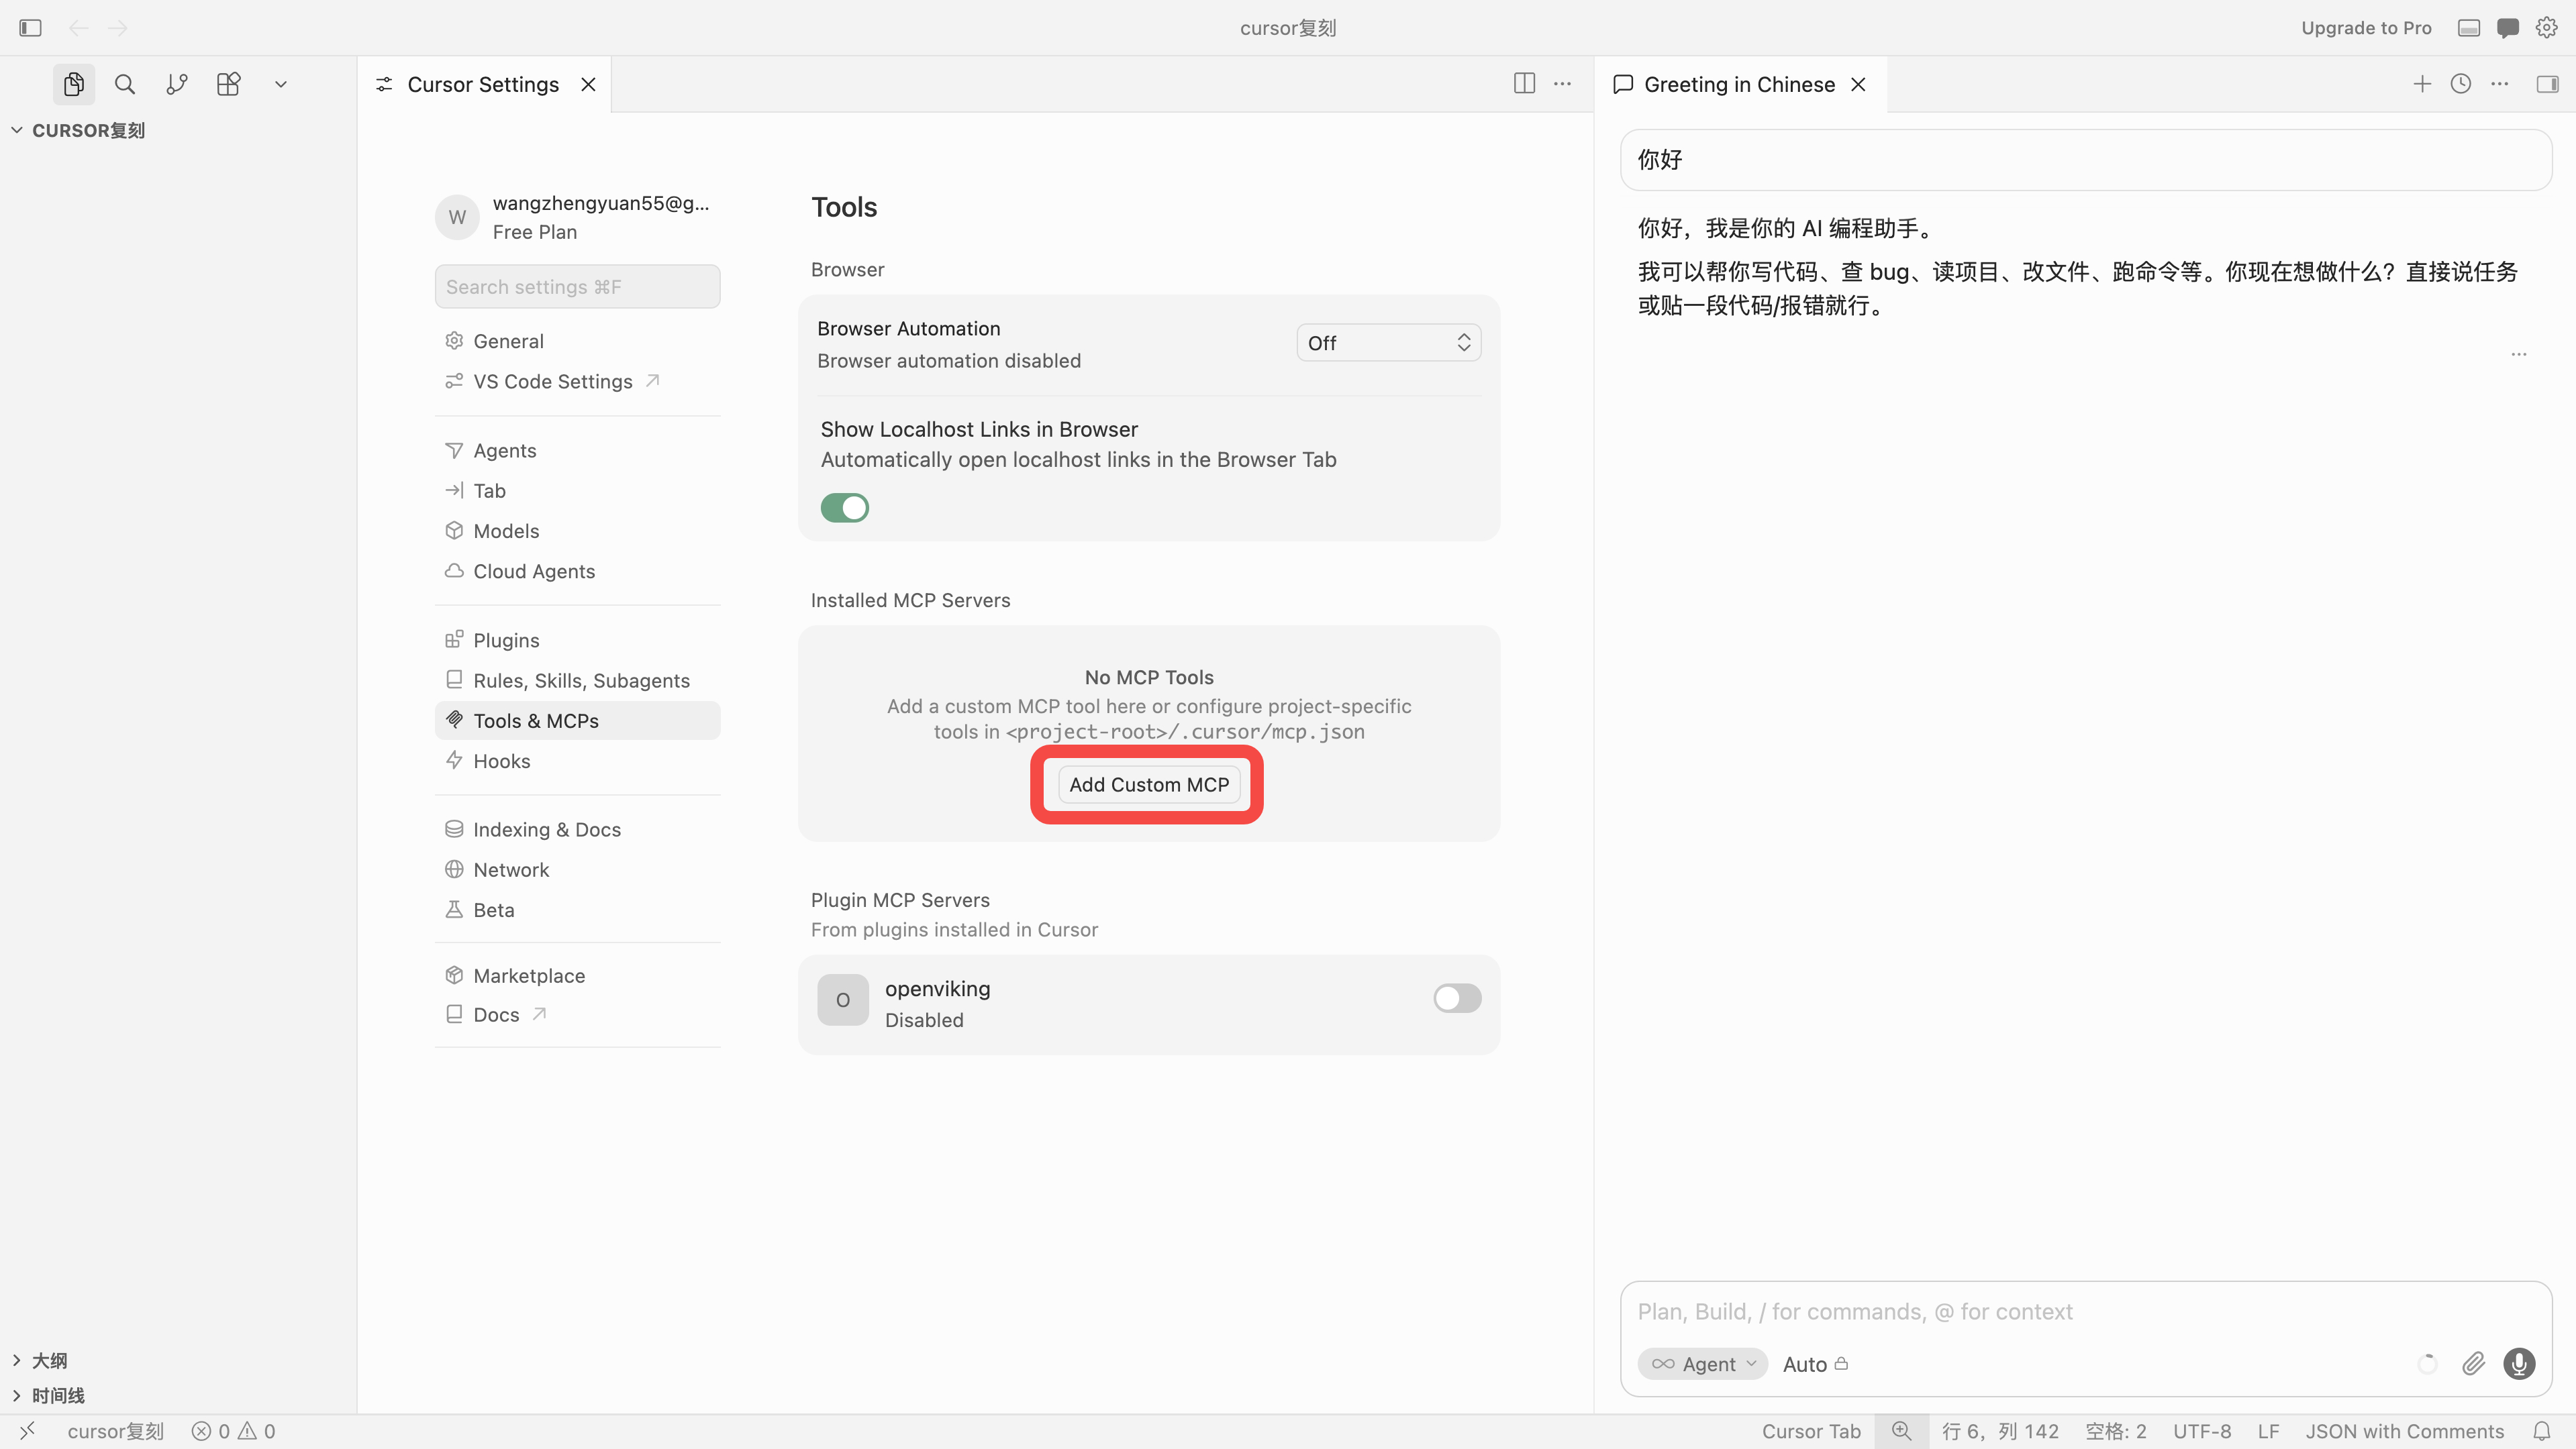Open the Auto model selector
Viewport: 2576px width, 1449px height.
coord(1815,1363)
